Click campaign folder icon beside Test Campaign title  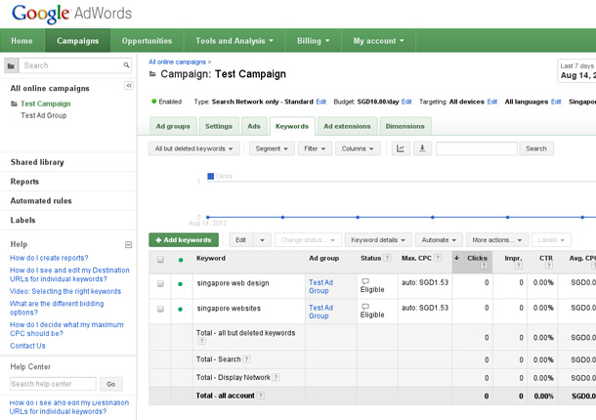pos(152,74)
